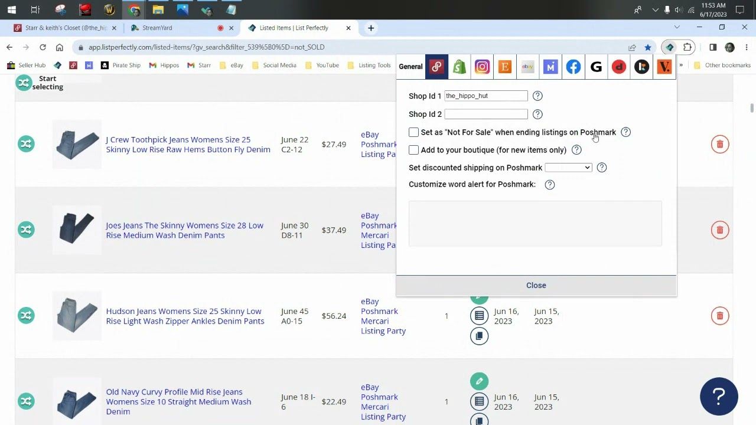
Task: Open the Pirate Ship bookmark
Action: [x=120, y=65]
